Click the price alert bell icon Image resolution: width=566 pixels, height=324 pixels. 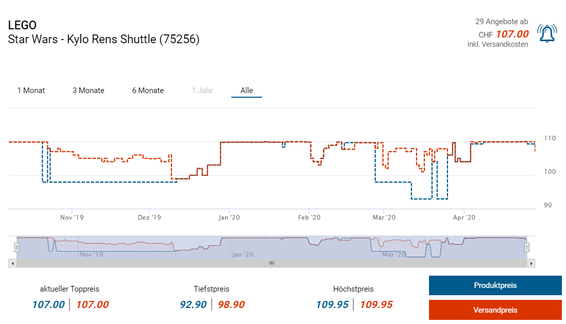tap(546, 33)
